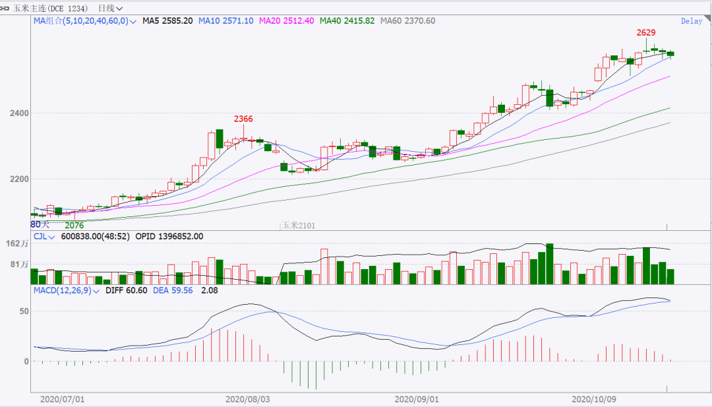Image resolution: width=712 pixels, height=407 pixels.
Task: Click the 2076 low price marker
Action: click(74, 226)
